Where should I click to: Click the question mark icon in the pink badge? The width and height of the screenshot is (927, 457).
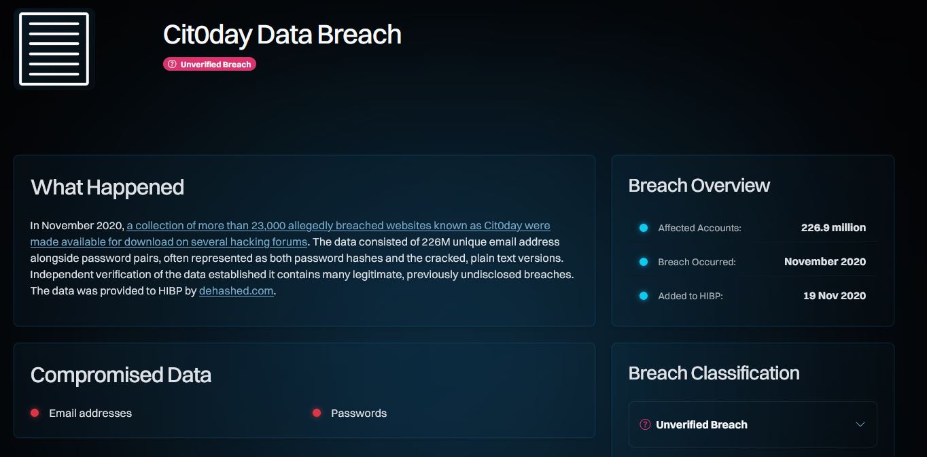(172, 65)
